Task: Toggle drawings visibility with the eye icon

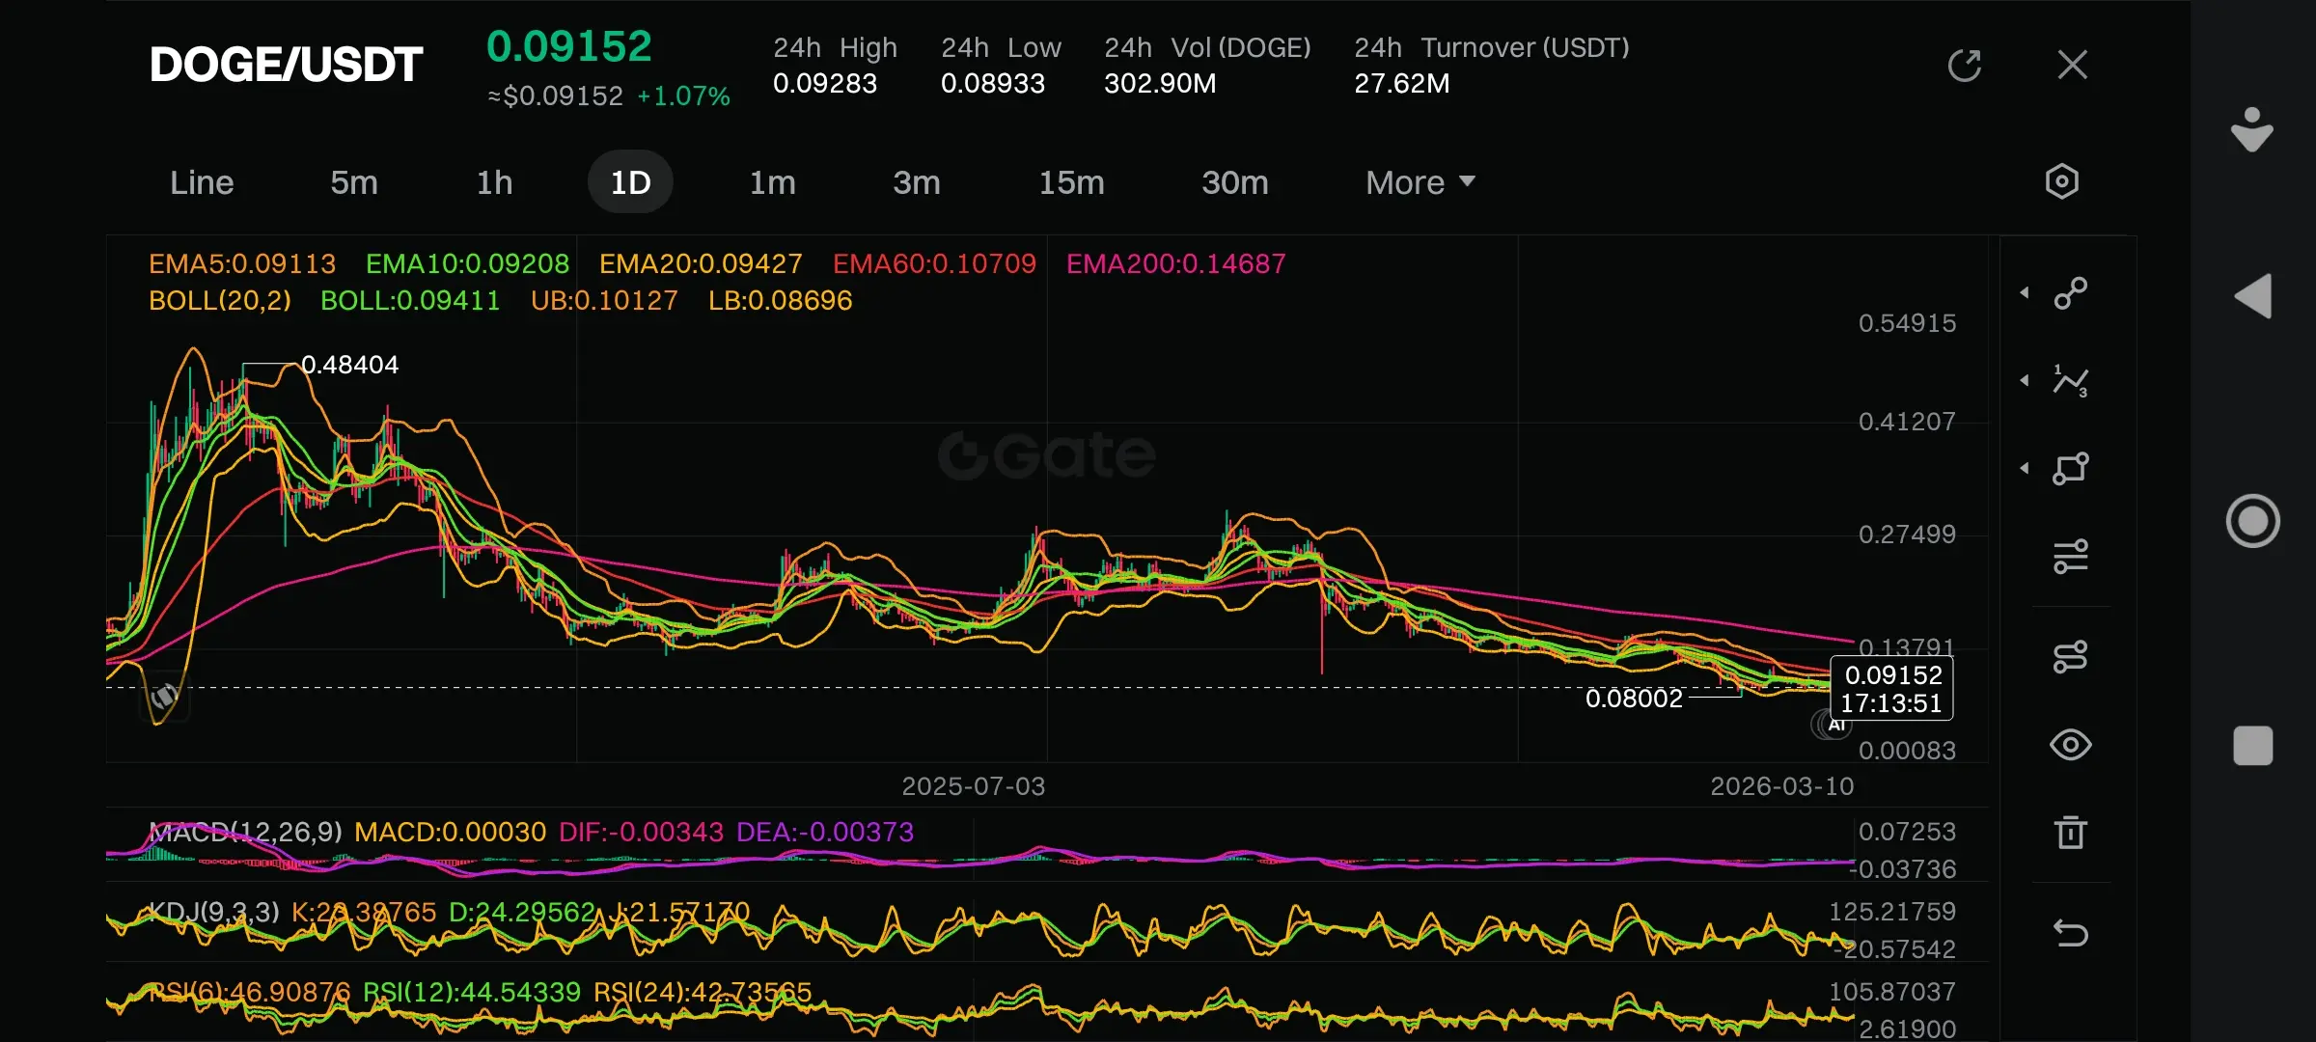Action: point(2071,745)
